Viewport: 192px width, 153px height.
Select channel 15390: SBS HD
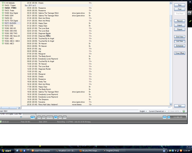(x=10, y=28)
